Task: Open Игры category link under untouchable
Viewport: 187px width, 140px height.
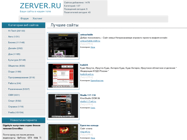Action: (x=93, y=47)
